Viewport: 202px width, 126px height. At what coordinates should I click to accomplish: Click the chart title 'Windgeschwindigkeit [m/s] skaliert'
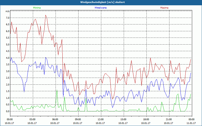(x=103, y=2)
